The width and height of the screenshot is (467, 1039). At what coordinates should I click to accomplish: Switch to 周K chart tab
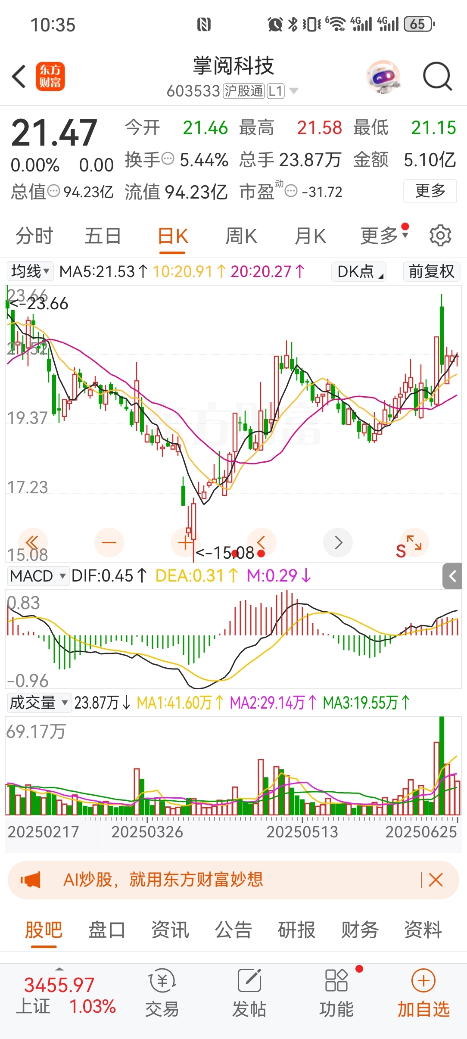click(x=241, y=236)
